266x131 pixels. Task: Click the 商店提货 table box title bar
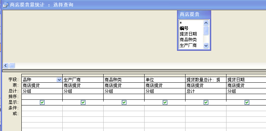(x=194, y=15)
